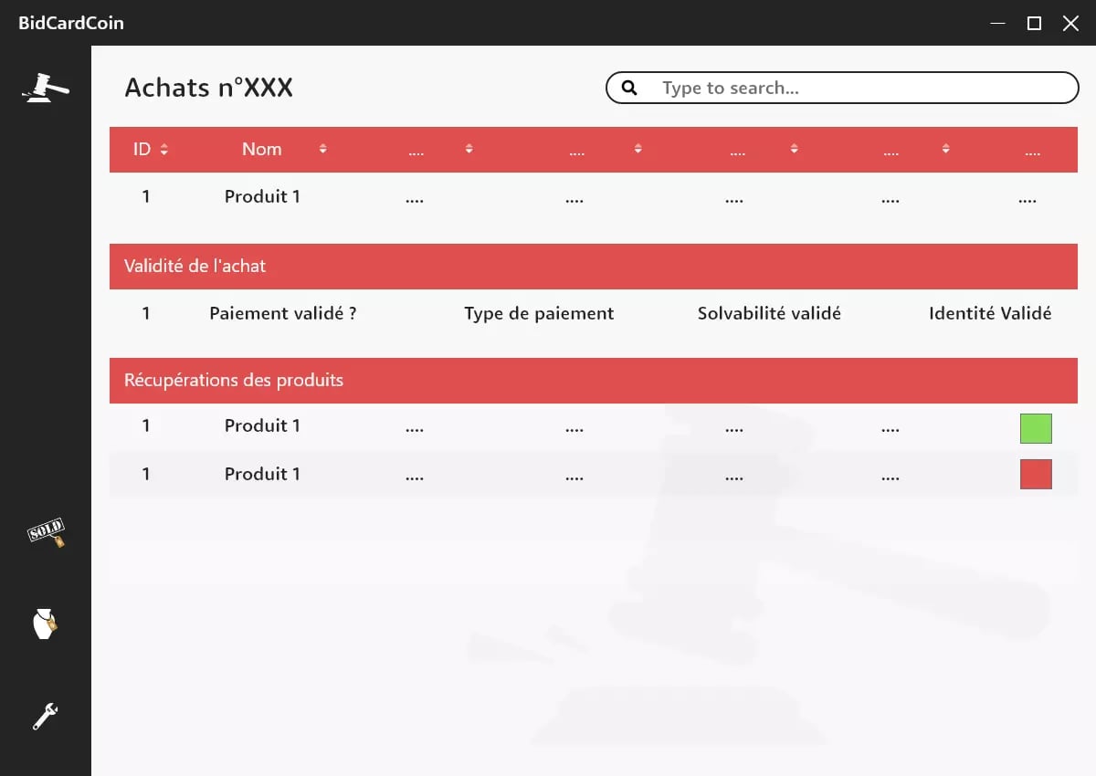Open the wrench settings icon
The image size is (1096, 776).
point(45,717)
